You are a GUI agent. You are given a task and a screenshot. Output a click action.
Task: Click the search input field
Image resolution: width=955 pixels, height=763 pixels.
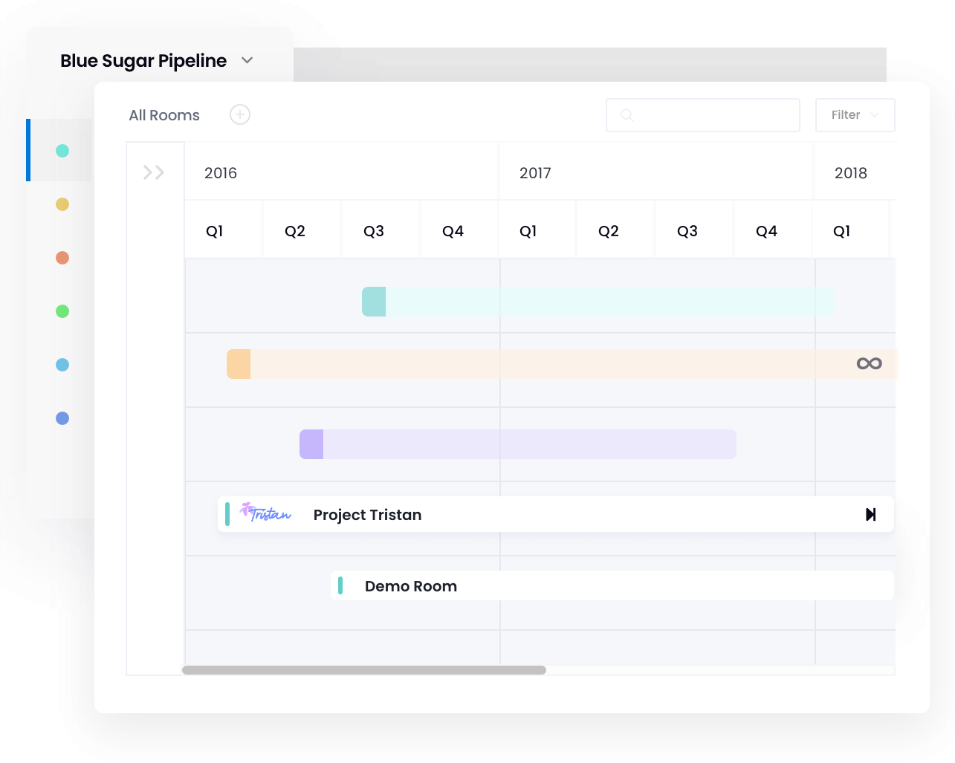713,115
